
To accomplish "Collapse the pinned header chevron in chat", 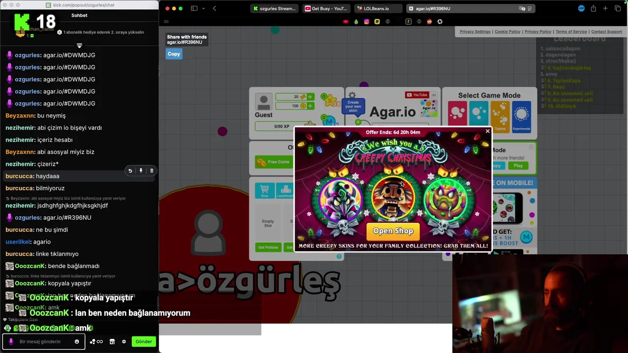I will click(79, 46).
